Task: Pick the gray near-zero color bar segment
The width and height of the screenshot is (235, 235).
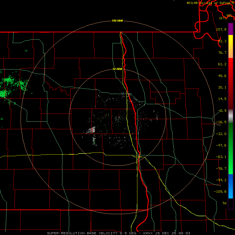Action: pos(231,116)
